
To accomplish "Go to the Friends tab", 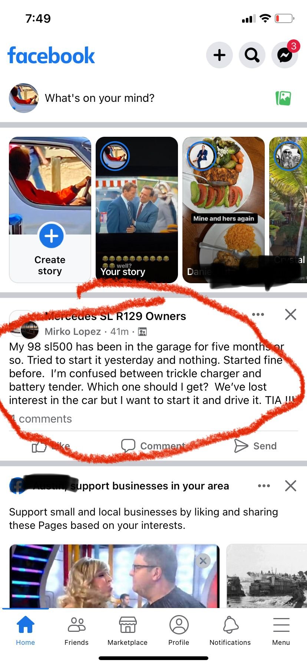I will [76, 631].
